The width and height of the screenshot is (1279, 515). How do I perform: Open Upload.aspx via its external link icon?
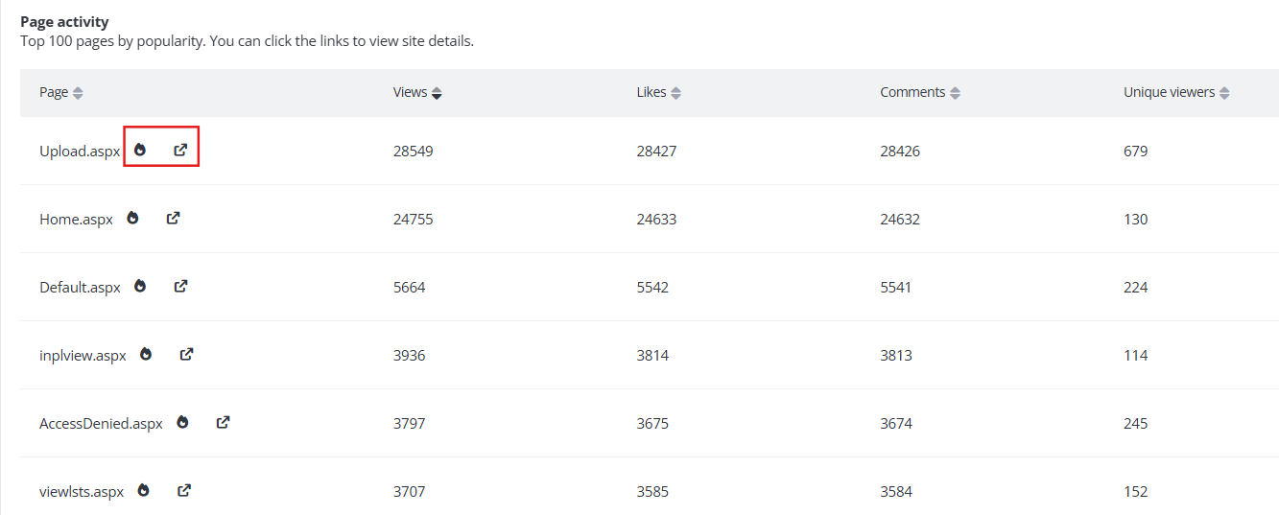[180, 150]
